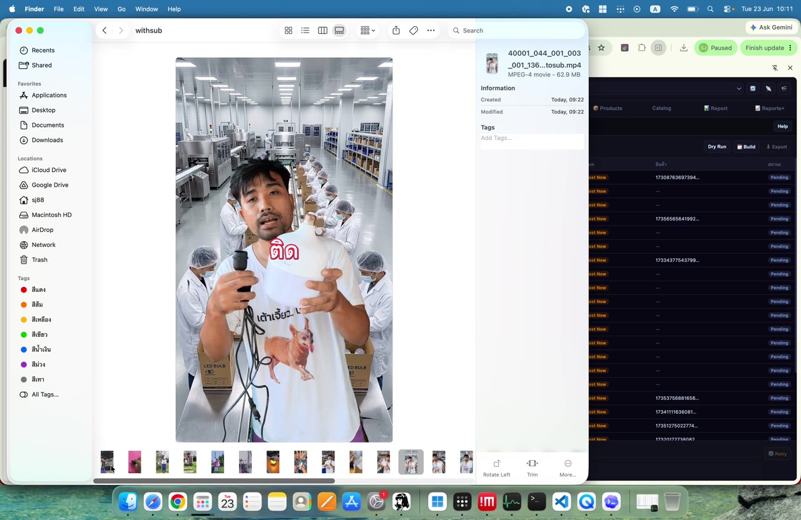Switch Finder to column view
This screenshot has height=520, width=801.
pos(322,31)
